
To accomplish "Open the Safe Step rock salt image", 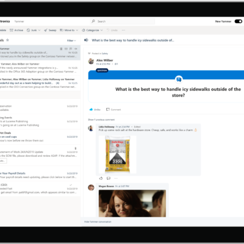I will [117, 154].
